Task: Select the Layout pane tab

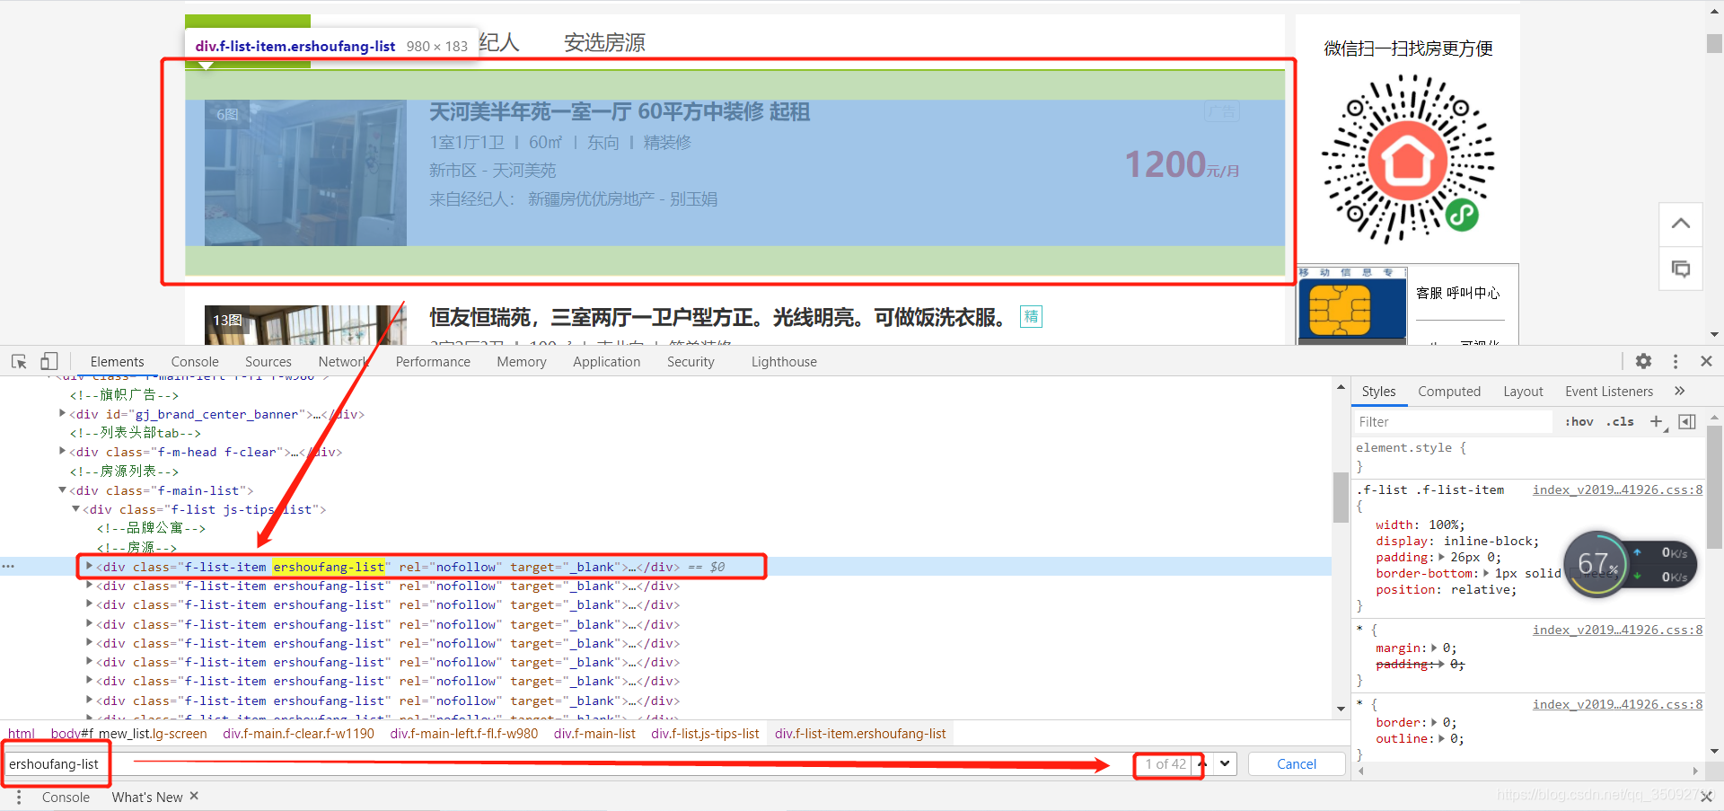Action: [1523, 391]
